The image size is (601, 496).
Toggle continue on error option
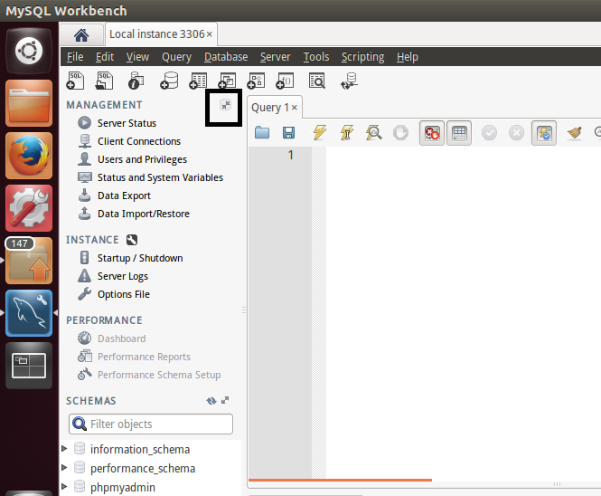coord(432,133)
